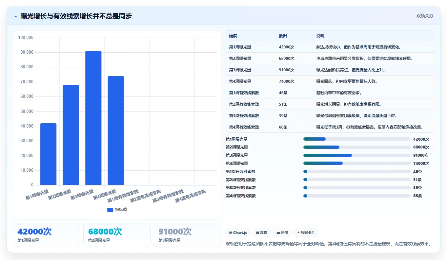Screen dimensions: 447x260
Task: Open the 42000次 第1周曝光量 data card
Action: 46,235
